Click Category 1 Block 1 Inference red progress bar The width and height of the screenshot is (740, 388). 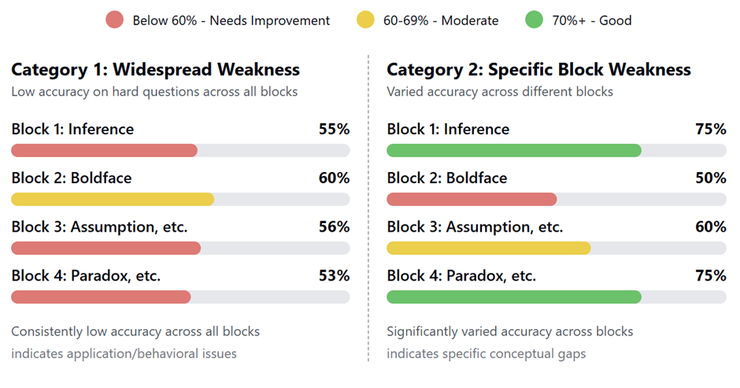(x=104, y=150)
